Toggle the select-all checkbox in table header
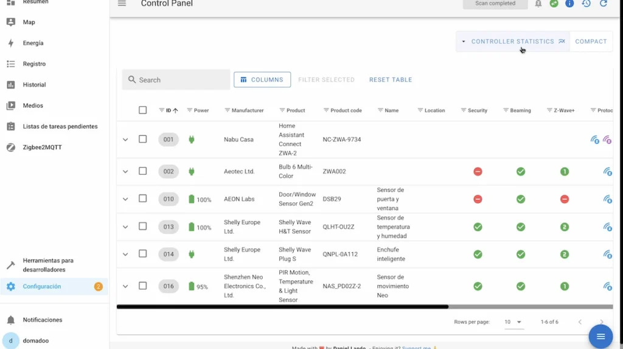623x349 pixels. click(x=142, y=110)
